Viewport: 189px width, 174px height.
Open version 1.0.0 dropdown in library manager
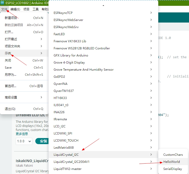(x=24, y=141)
